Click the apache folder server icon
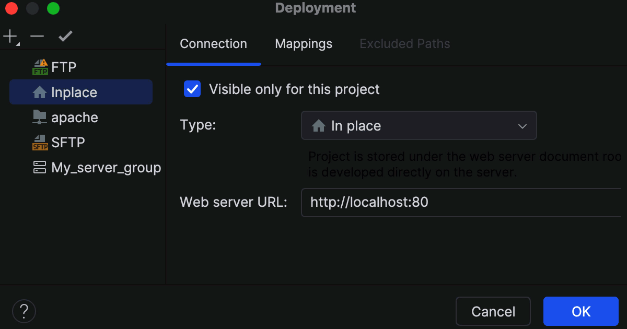 [x=40, y=118]
